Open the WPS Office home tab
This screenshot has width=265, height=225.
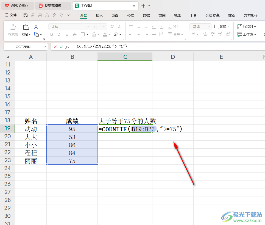(17, 6)
